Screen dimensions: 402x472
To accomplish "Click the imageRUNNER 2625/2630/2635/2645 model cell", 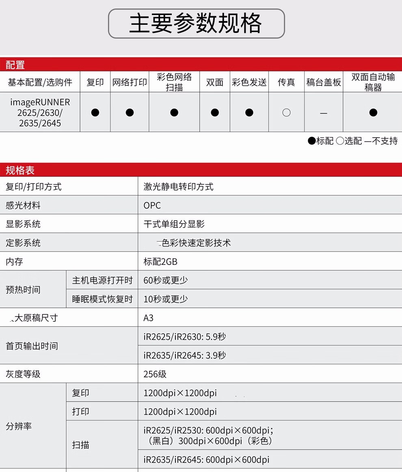I will pyautogui.click(x=40, y=113).
